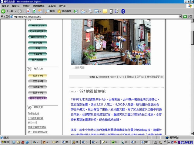Refresh the page with green arrows icon
The width and height of the screenshot is (194, 145).
coord(34,11)
